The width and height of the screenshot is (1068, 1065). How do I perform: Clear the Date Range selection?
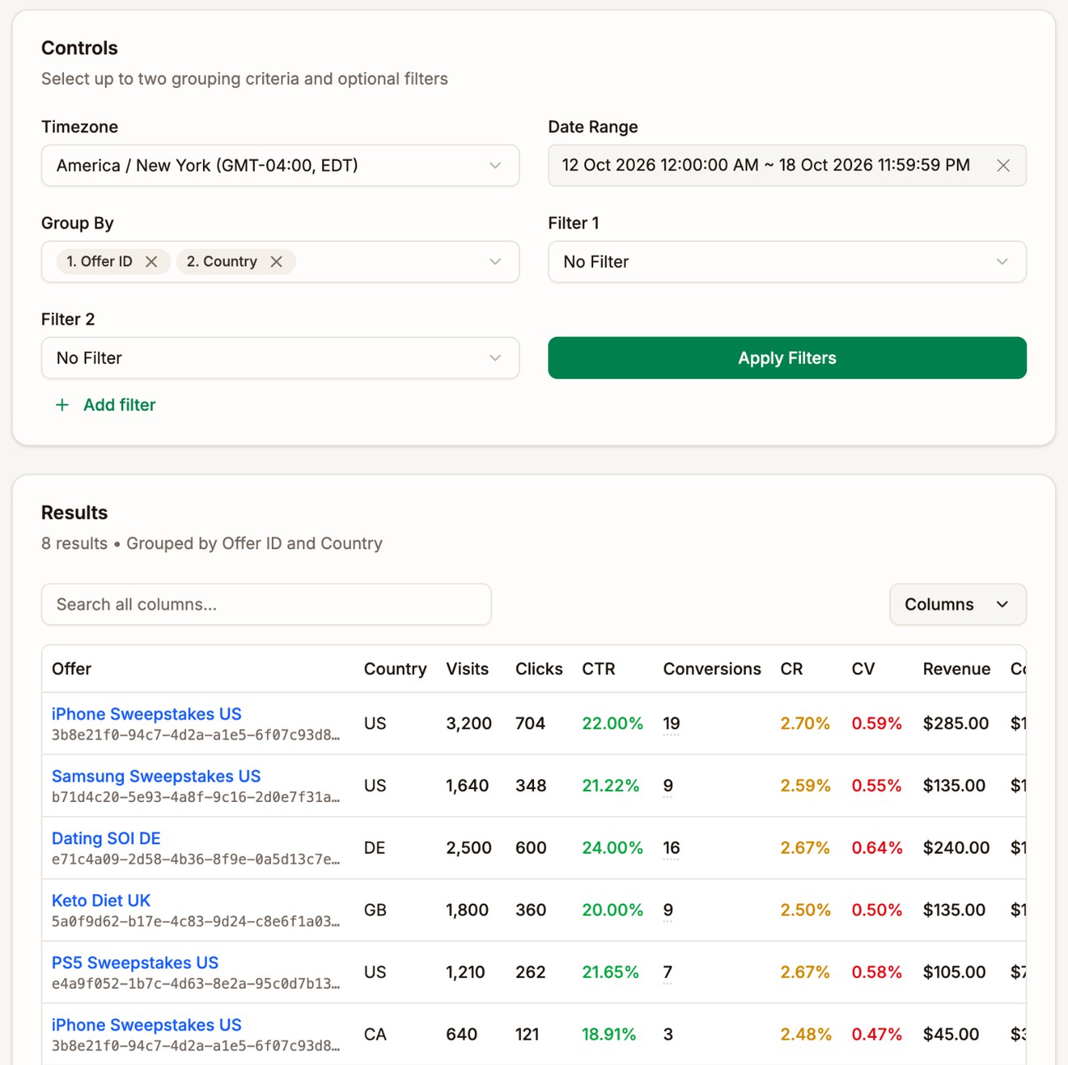[x=1003, y=165]
